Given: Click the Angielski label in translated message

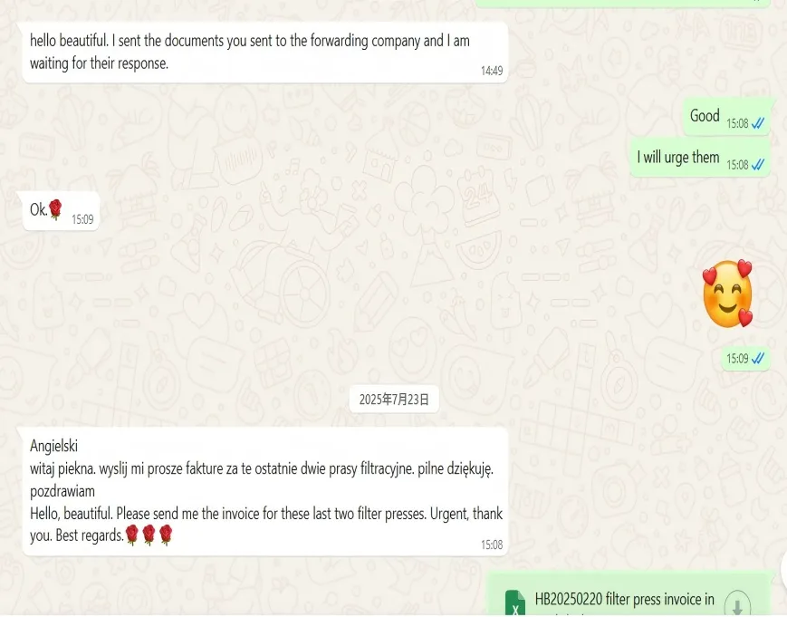Looking at the screenshot, I should pyautogui.click(x=53, y=446).
